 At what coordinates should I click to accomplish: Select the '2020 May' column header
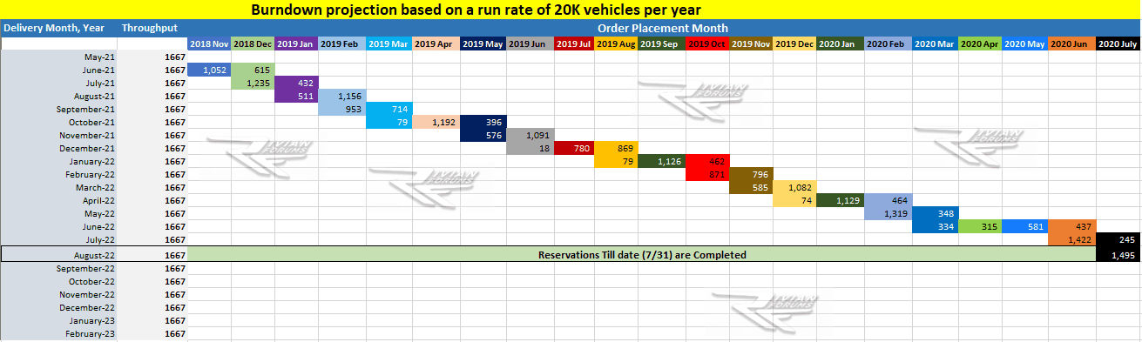(1025, 43)
